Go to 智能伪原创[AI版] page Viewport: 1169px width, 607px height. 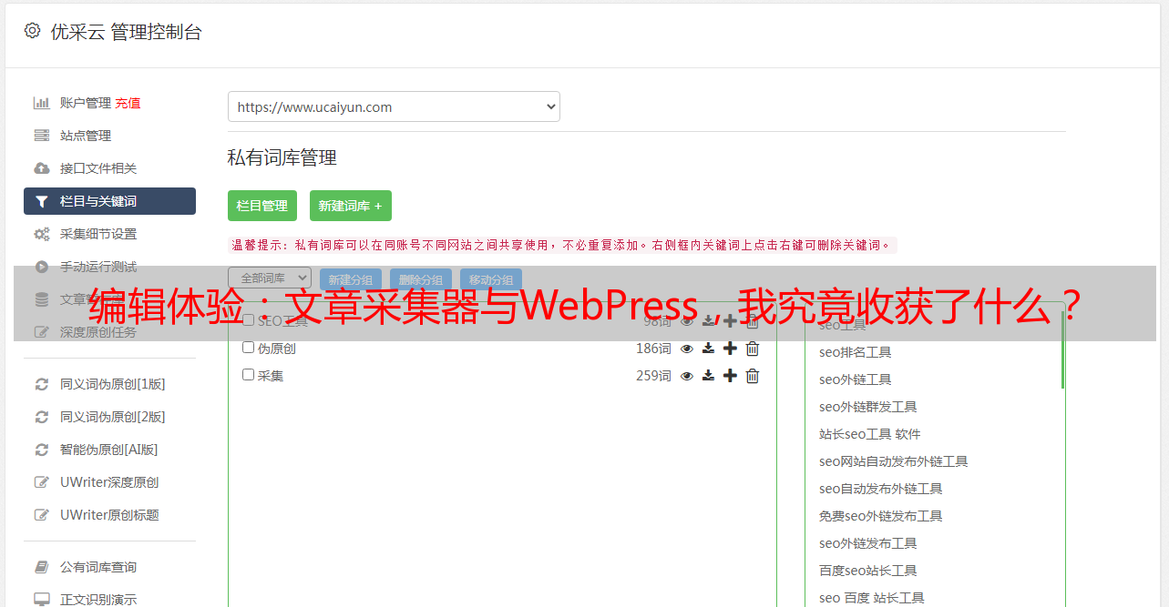pyautogui.click(x=109, y=450)
